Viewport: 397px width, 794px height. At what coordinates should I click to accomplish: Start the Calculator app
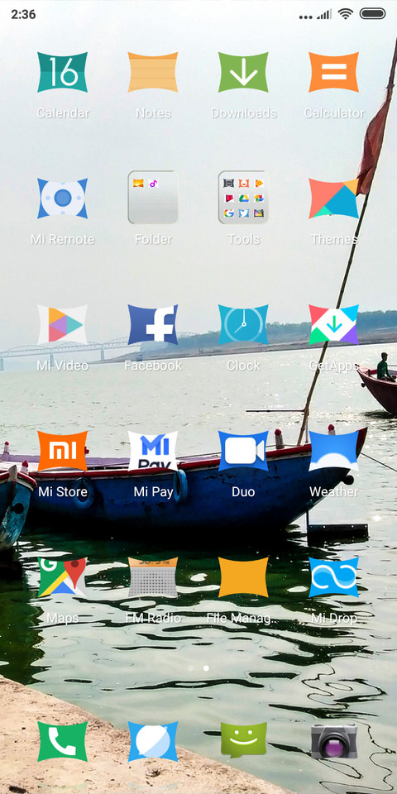click(333, 72)
